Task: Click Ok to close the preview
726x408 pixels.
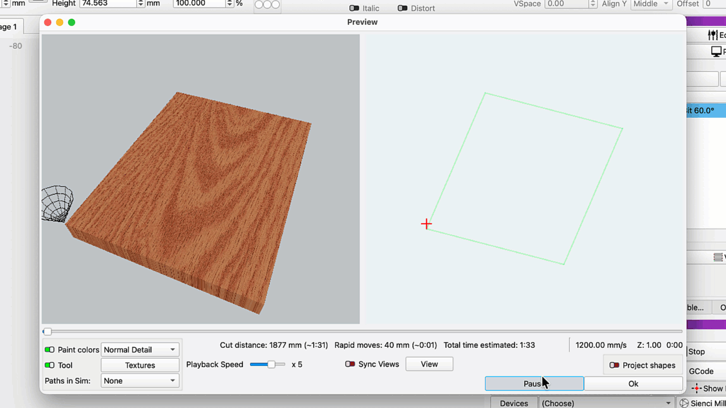Action: point(634,384)
